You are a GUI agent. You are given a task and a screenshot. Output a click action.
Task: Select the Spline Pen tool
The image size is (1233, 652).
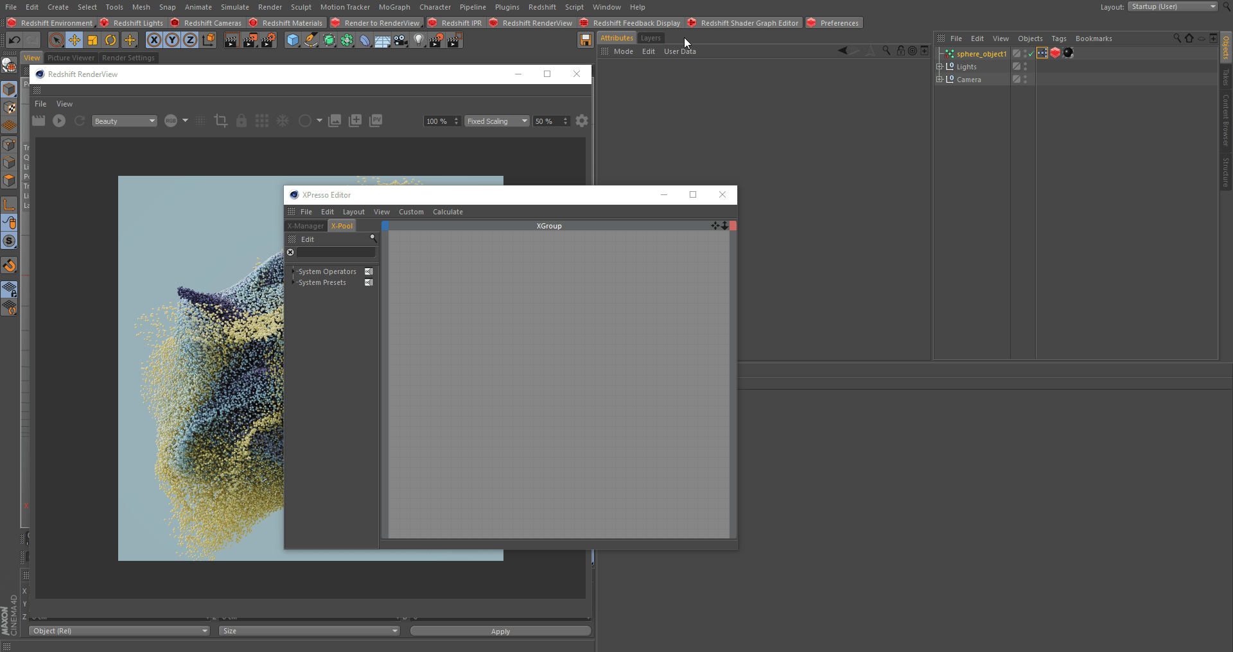coord(311,40)
